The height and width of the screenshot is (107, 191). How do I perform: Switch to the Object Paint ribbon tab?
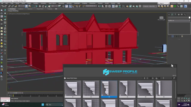pyautogui.click(x=40, y=9)
